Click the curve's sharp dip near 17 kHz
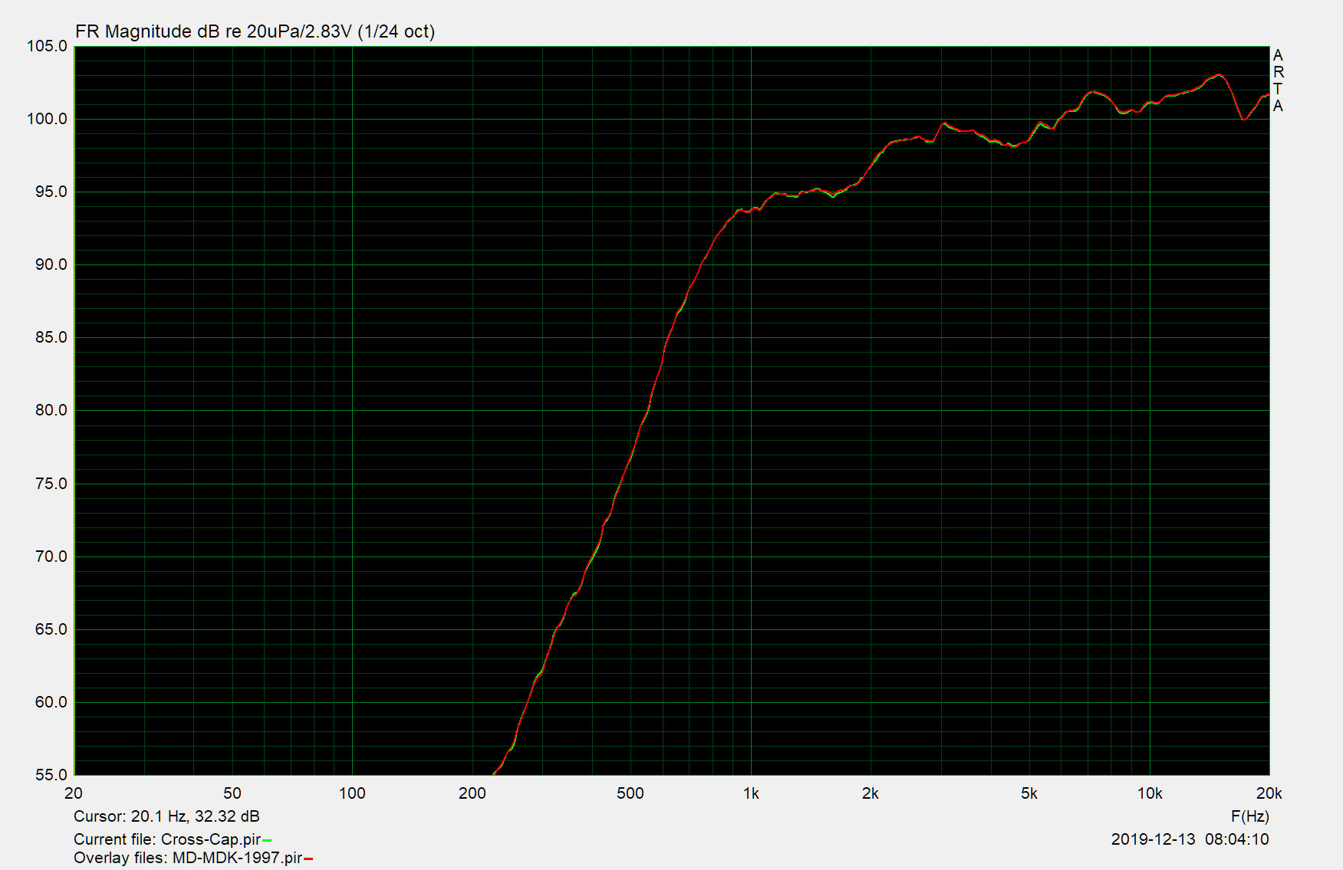Screen dimensions: 1343x870 coord(1243,119)
